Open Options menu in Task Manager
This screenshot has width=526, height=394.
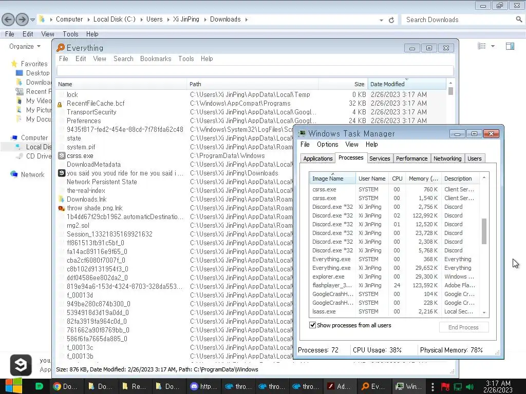(327, 144)
